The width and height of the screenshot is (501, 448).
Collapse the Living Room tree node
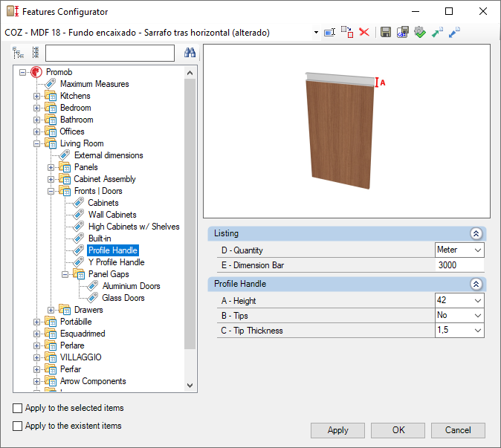(36, 143)
